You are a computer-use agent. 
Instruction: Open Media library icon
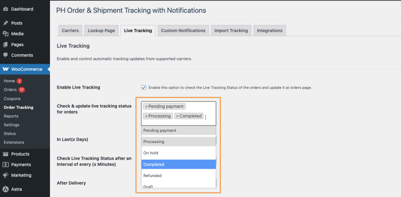pyautogui.click(x=6, y=34)
